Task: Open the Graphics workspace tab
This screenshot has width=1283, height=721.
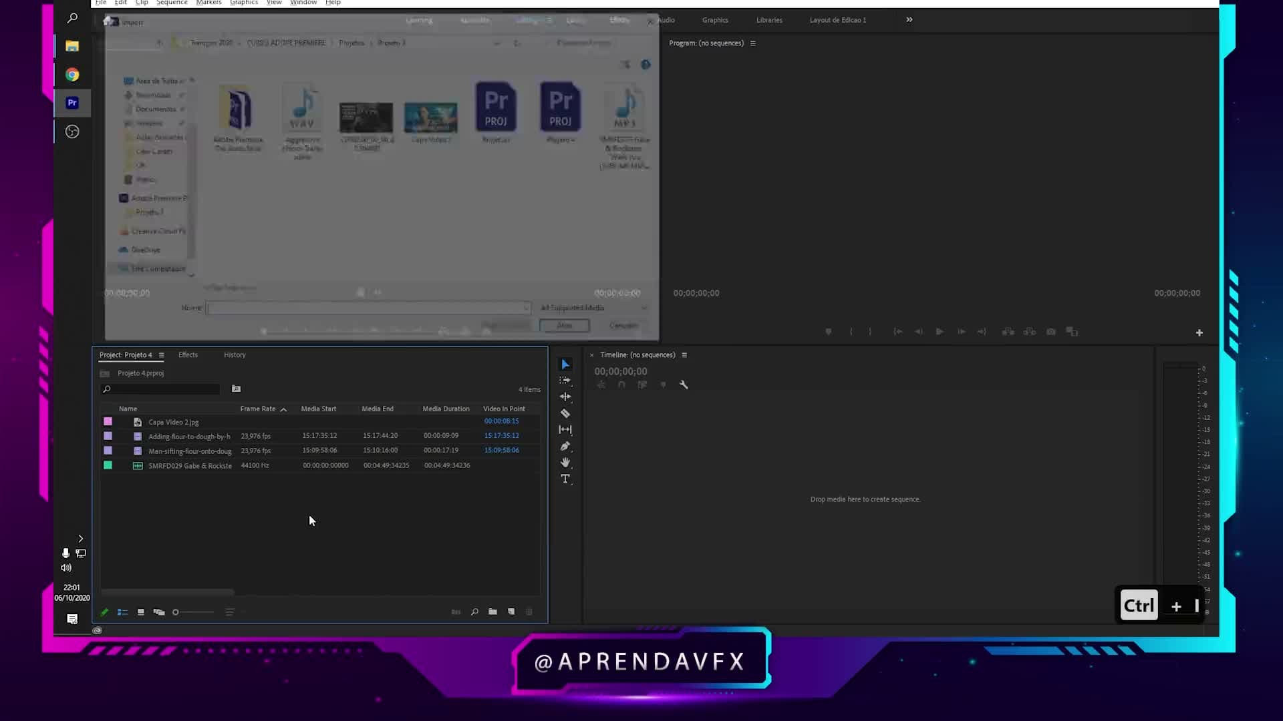Action: tap(715, 20)
